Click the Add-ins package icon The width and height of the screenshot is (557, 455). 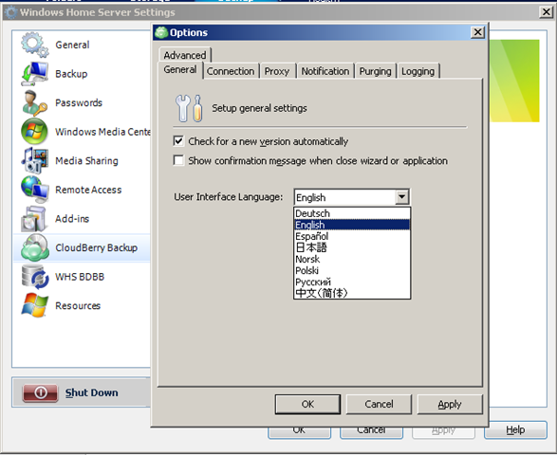34,219
